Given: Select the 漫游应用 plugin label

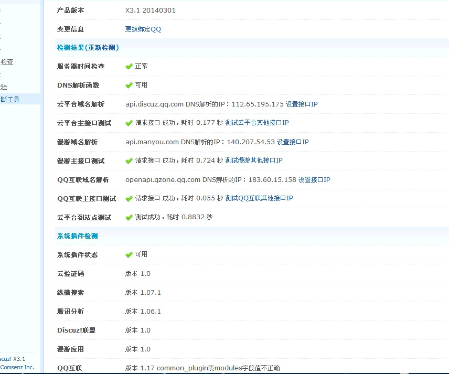Looking at the screenshot, I should click(70, 349).
